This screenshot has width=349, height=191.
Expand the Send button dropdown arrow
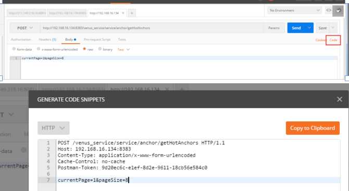[x=309, y=28]
